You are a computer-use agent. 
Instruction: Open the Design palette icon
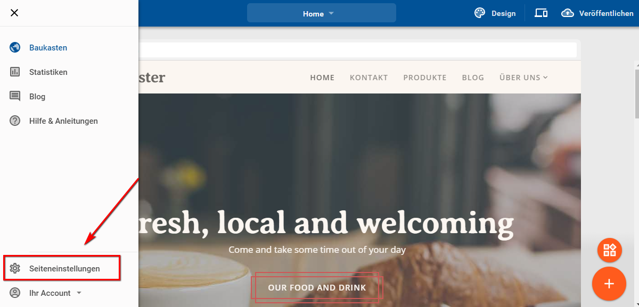coord(480,13)
